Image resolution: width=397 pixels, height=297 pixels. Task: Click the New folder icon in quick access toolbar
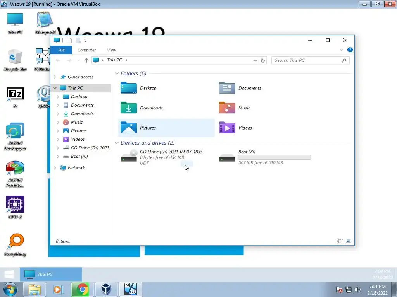[78, 40]
